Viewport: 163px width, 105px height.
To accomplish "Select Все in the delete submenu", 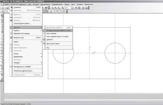I will (58, 48).
